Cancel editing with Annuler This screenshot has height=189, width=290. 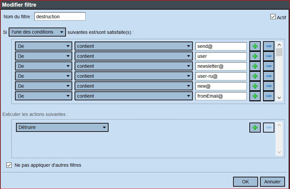272,182
